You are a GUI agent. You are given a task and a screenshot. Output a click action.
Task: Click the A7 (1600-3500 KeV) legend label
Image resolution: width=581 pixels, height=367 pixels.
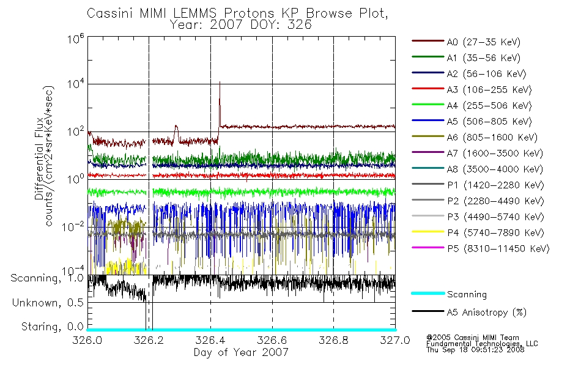(495, 153)
